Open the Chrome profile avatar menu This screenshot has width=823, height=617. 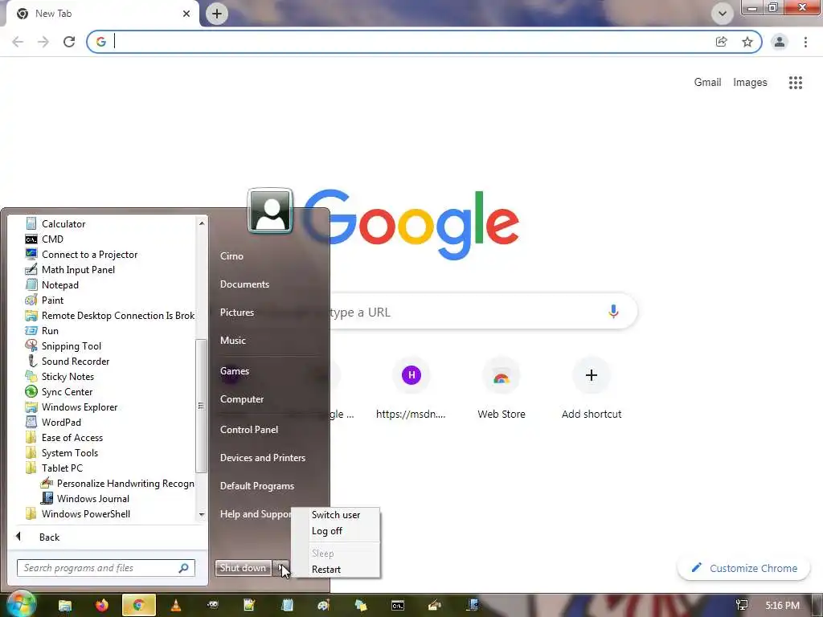tap(780, 42)
